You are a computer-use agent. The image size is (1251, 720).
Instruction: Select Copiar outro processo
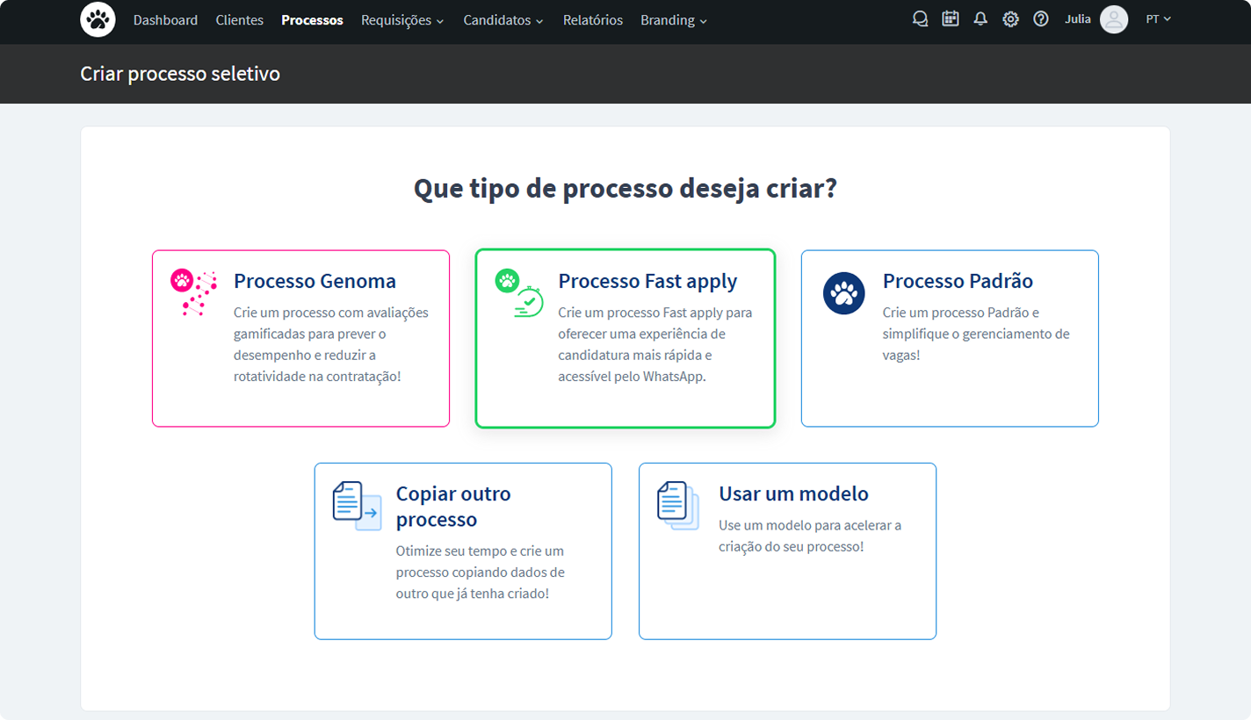pyautogui.click(x=463, y=551)
